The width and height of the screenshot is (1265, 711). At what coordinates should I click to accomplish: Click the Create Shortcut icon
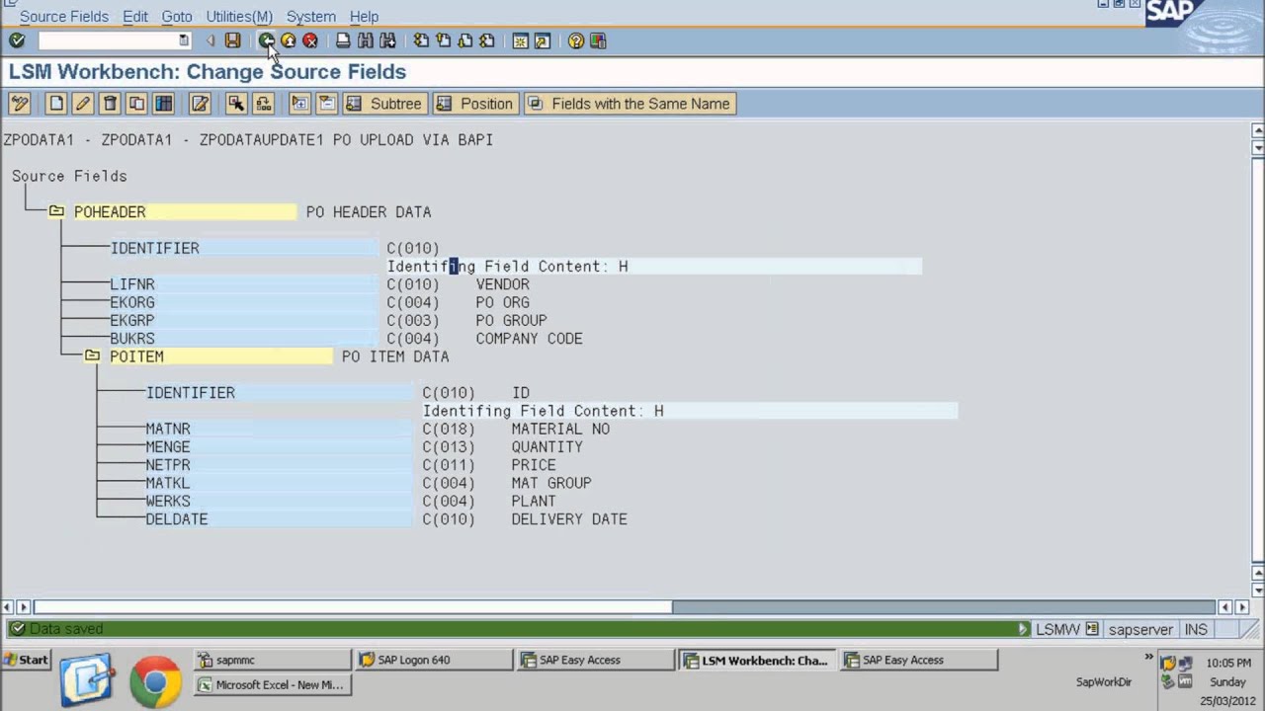542,40
